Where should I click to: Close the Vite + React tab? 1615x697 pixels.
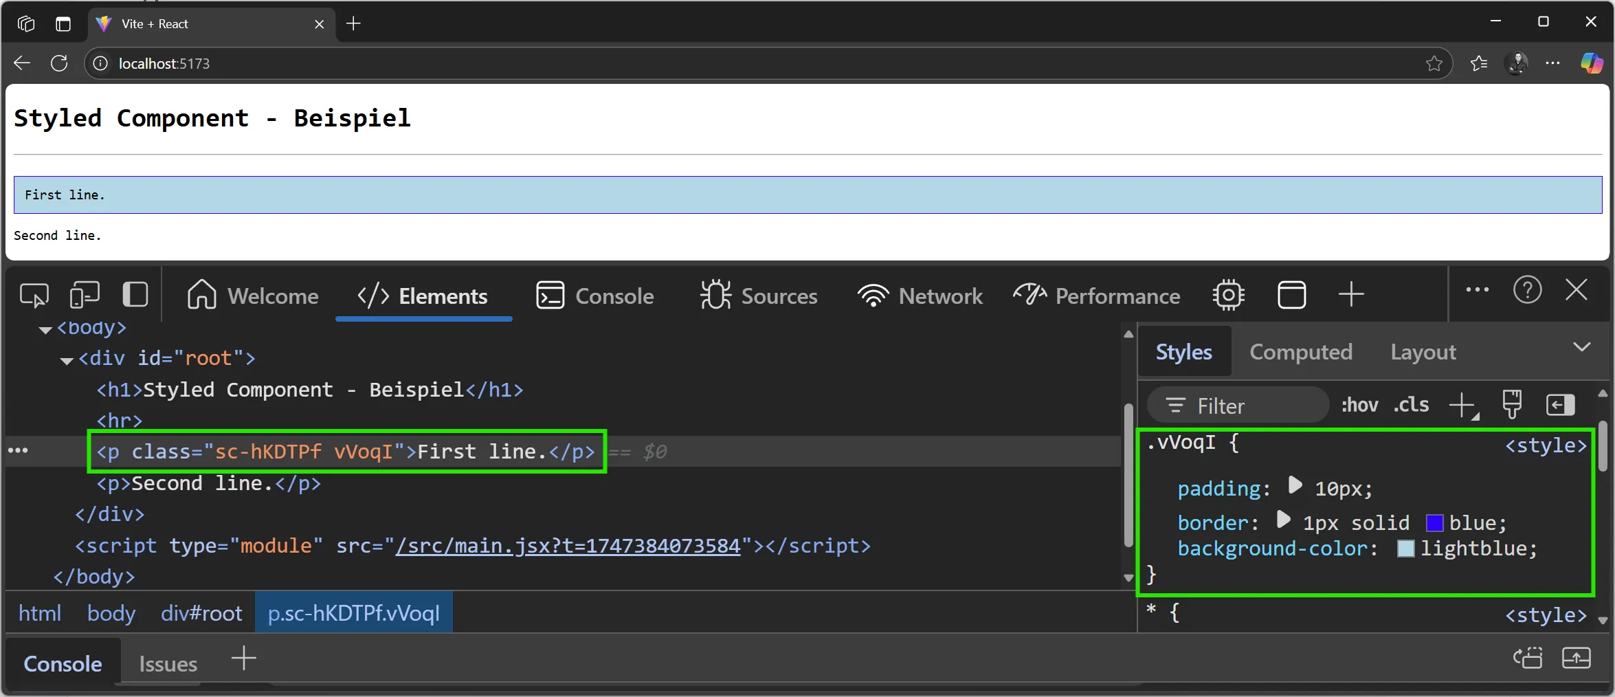(x=319, y=24)
